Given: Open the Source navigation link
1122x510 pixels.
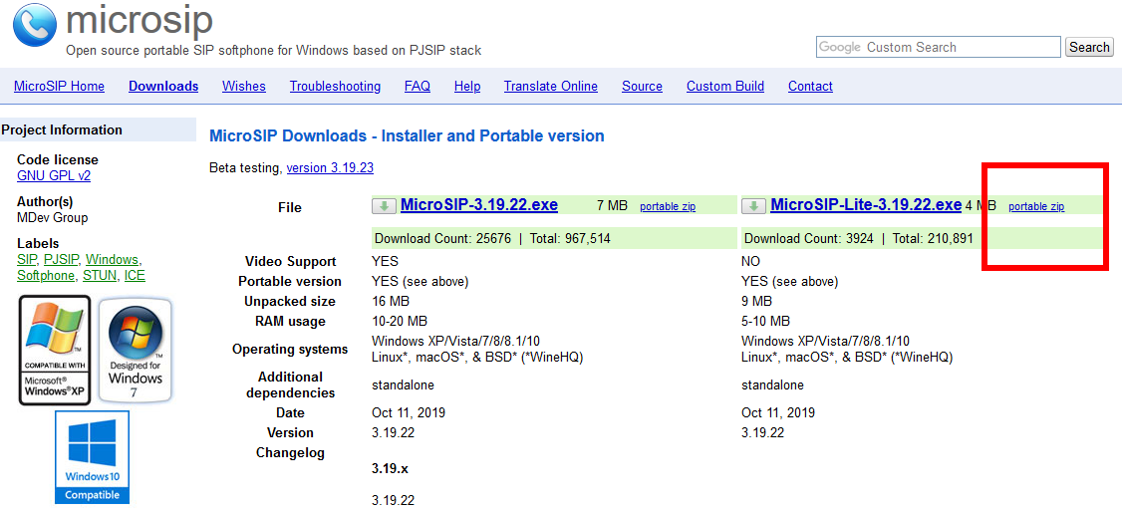Looking at the screenshot, I should click(x=642, y=87).
